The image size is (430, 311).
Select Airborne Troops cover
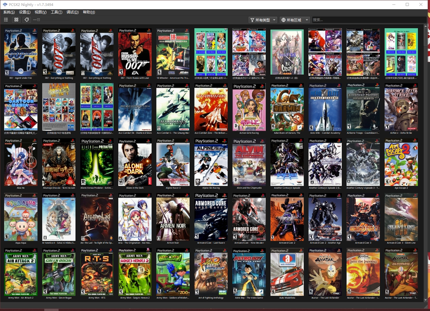[x=363, y=107]
